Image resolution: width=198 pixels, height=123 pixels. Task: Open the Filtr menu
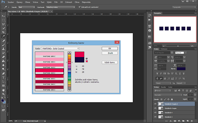tap(56, 2)
